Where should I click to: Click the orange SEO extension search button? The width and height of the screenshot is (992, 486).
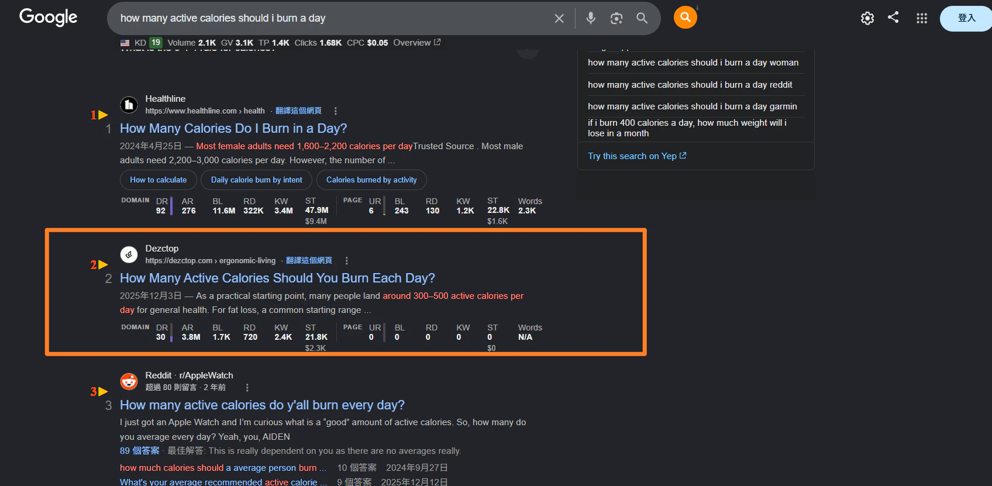pos(686,18)
